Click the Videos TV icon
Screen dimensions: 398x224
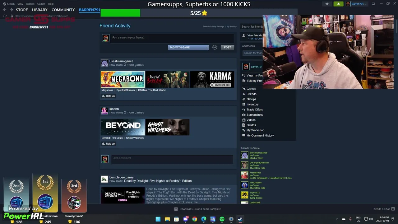tap(244, 120)
